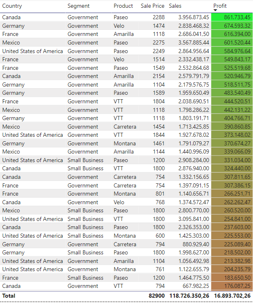Screen dimensions: 253x303
Task: Click the sale price 1804
Action: 159,101
